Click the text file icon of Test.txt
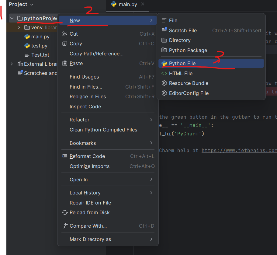277x255 pixels. (27, 55)
